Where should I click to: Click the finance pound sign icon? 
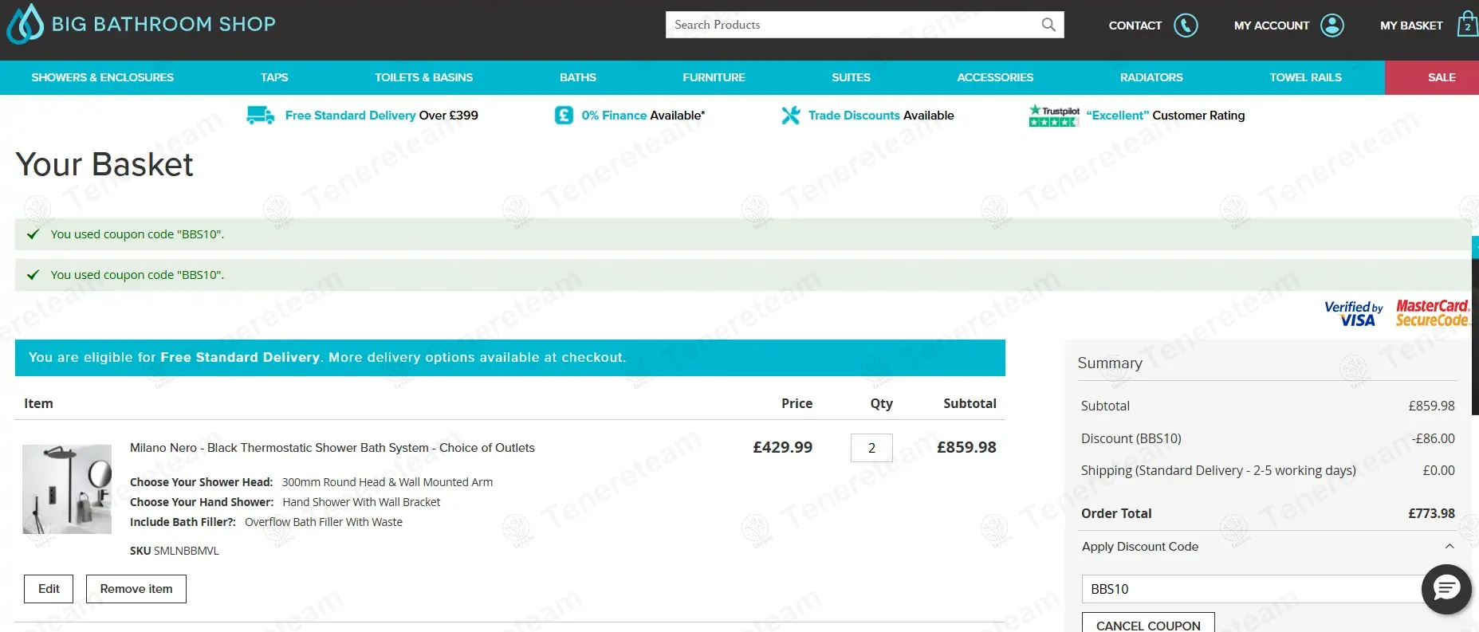(x=564, y=116)
